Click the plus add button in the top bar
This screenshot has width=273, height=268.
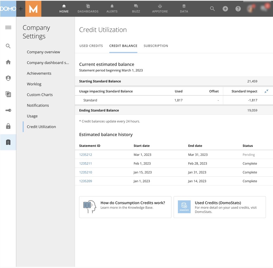click(x=225, y=8)
